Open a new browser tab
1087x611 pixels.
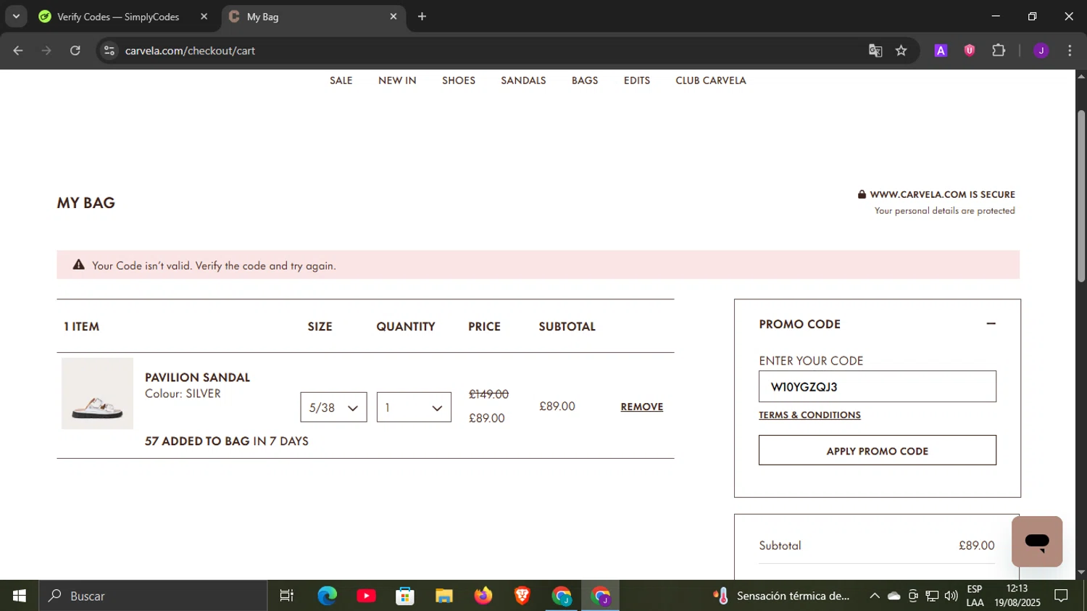tap(422, 17)
